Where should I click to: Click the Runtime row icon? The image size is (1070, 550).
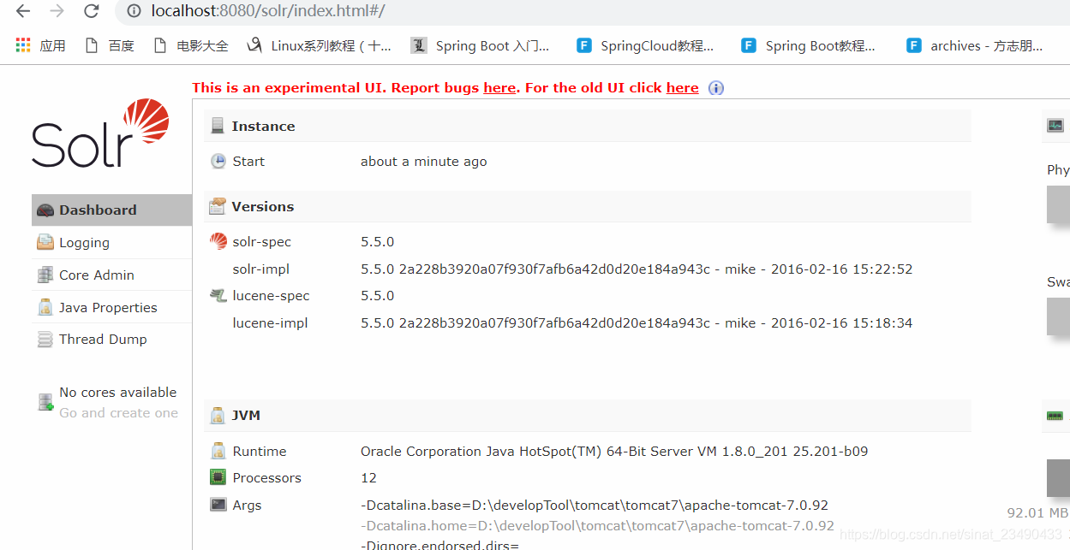(x=218, y=451)
